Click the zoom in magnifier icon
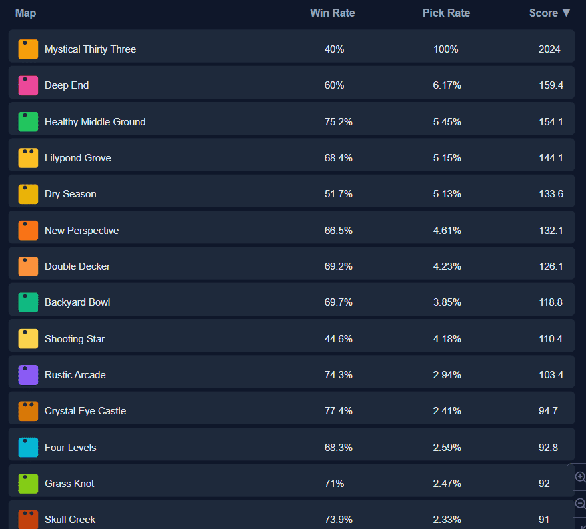586x529 pixels. 580,477
